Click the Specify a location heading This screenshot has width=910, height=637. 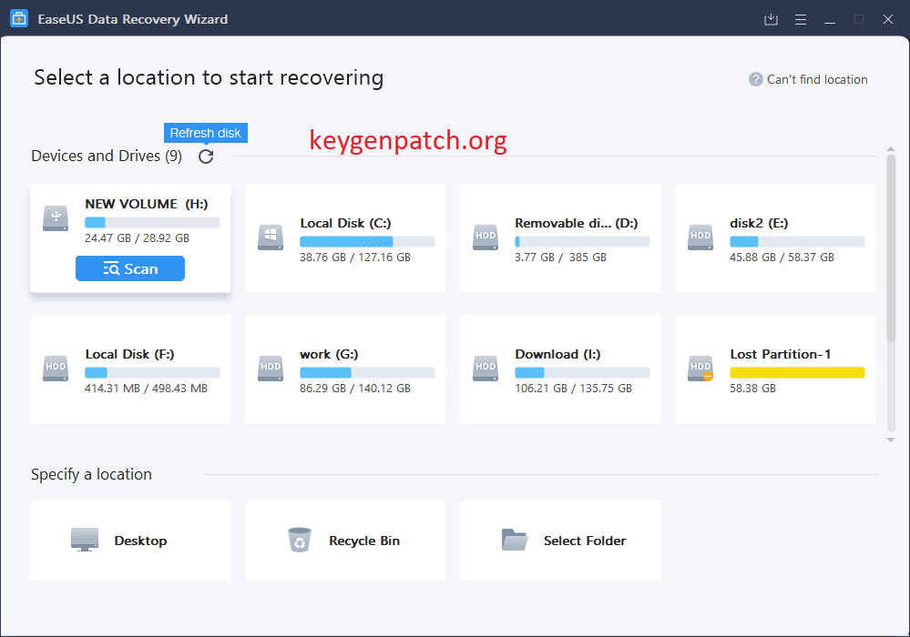[x=91, y=474]
